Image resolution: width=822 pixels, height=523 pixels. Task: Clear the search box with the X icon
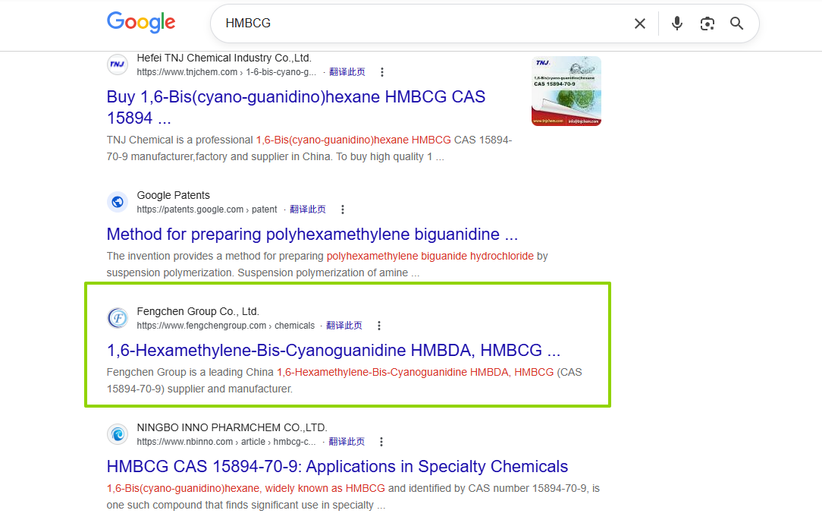click(639, 24)
